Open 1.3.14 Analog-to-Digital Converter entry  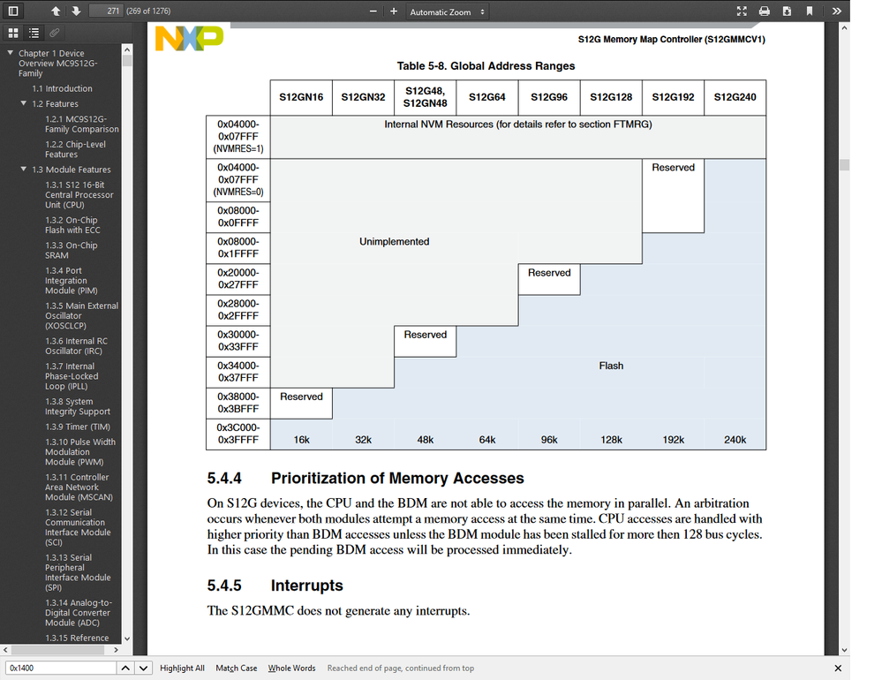coord(79,613)
